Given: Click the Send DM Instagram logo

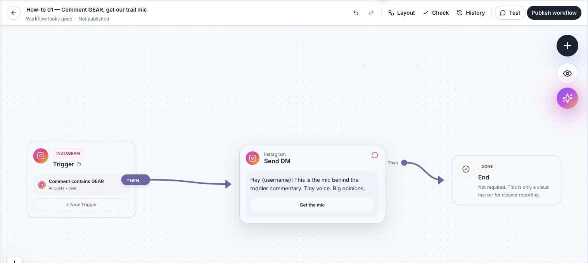Looking at the screenshot, I should coord(252,158).
